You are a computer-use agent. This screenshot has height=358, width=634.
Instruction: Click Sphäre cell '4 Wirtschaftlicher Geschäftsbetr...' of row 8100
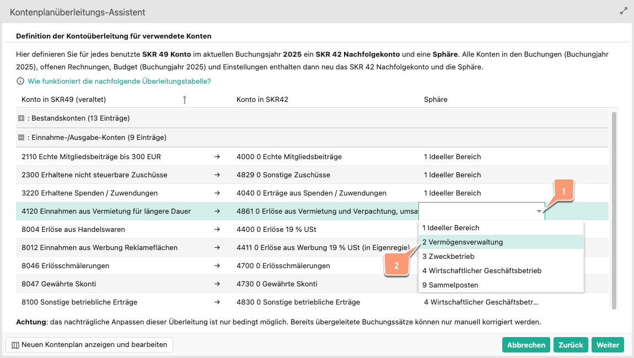pos(481,302)
